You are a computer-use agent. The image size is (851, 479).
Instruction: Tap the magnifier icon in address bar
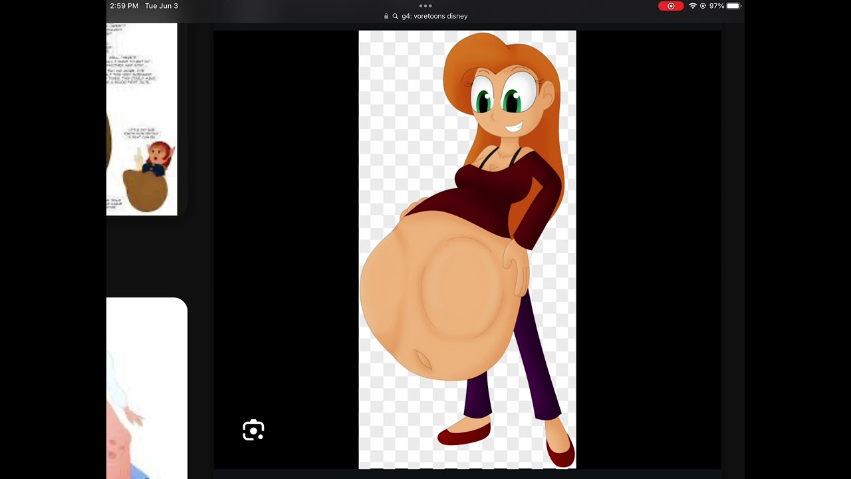point(395,16)
